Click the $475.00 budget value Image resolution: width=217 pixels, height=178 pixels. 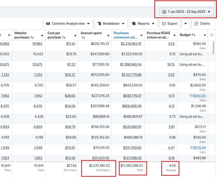200,75
